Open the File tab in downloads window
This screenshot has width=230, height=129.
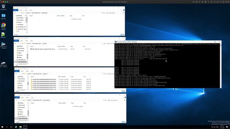16,10
